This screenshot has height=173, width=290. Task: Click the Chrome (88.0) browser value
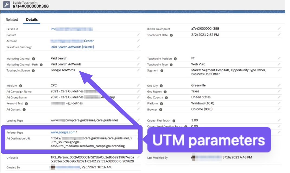[202, 109]
